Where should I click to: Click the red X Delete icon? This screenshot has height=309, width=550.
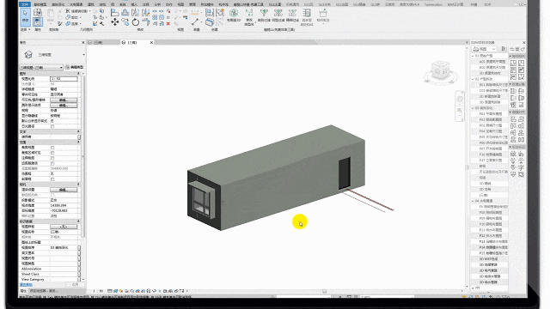[x=168, y=23]
